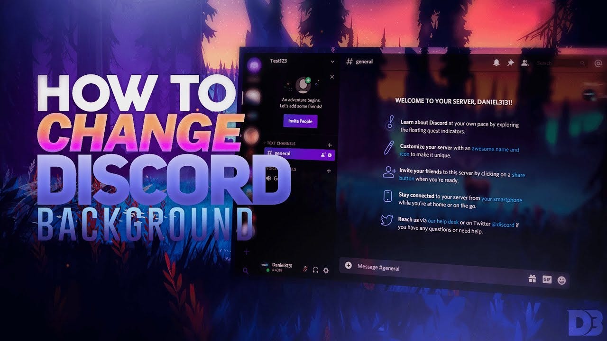Click the Invite People button
This screenshot has width=607, height=341.
click(300, 121)
